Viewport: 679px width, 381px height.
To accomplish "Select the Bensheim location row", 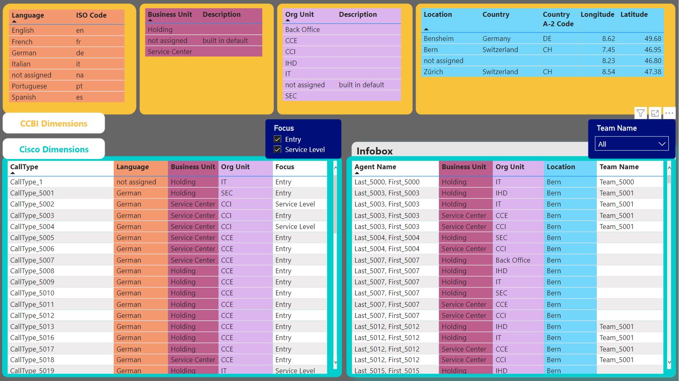I will (542, 39).
